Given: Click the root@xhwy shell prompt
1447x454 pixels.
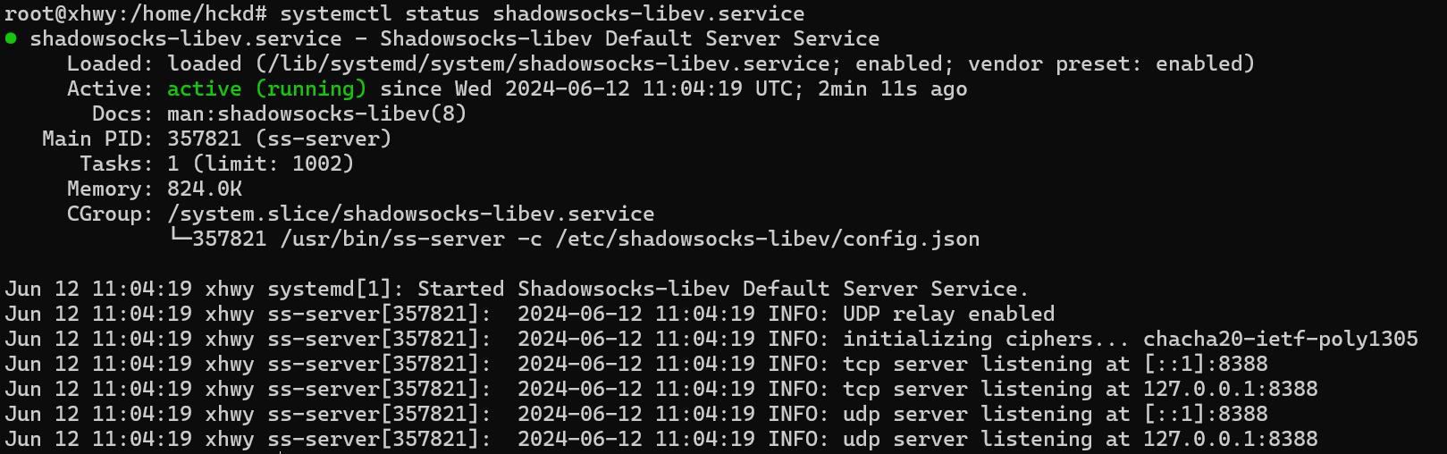Looking at the screenshot, I should (x=134, y=13).
